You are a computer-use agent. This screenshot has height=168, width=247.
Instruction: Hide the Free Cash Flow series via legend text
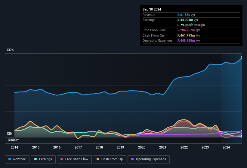click(77, 159)
